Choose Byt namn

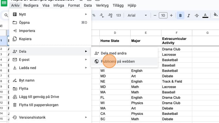pos(50,80)
